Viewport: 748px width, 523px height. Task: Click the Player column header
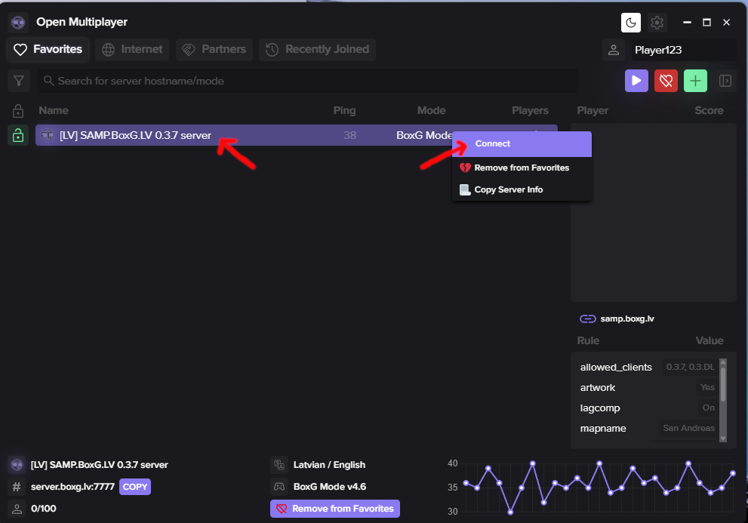593,110
